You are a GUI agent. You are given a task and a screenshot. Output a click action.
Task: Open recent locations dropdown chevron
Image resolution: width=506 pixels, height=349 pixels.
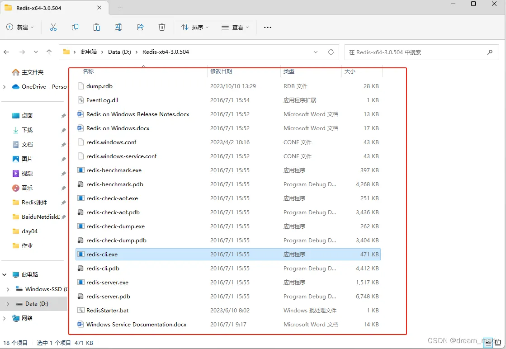[x=36, y=52]
